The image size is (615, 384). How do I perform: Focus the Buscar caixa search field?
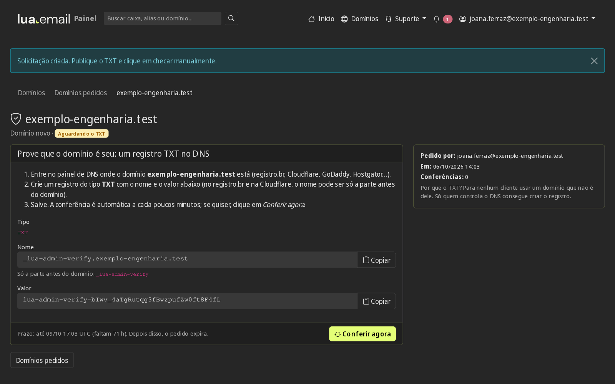coord(163,18)
